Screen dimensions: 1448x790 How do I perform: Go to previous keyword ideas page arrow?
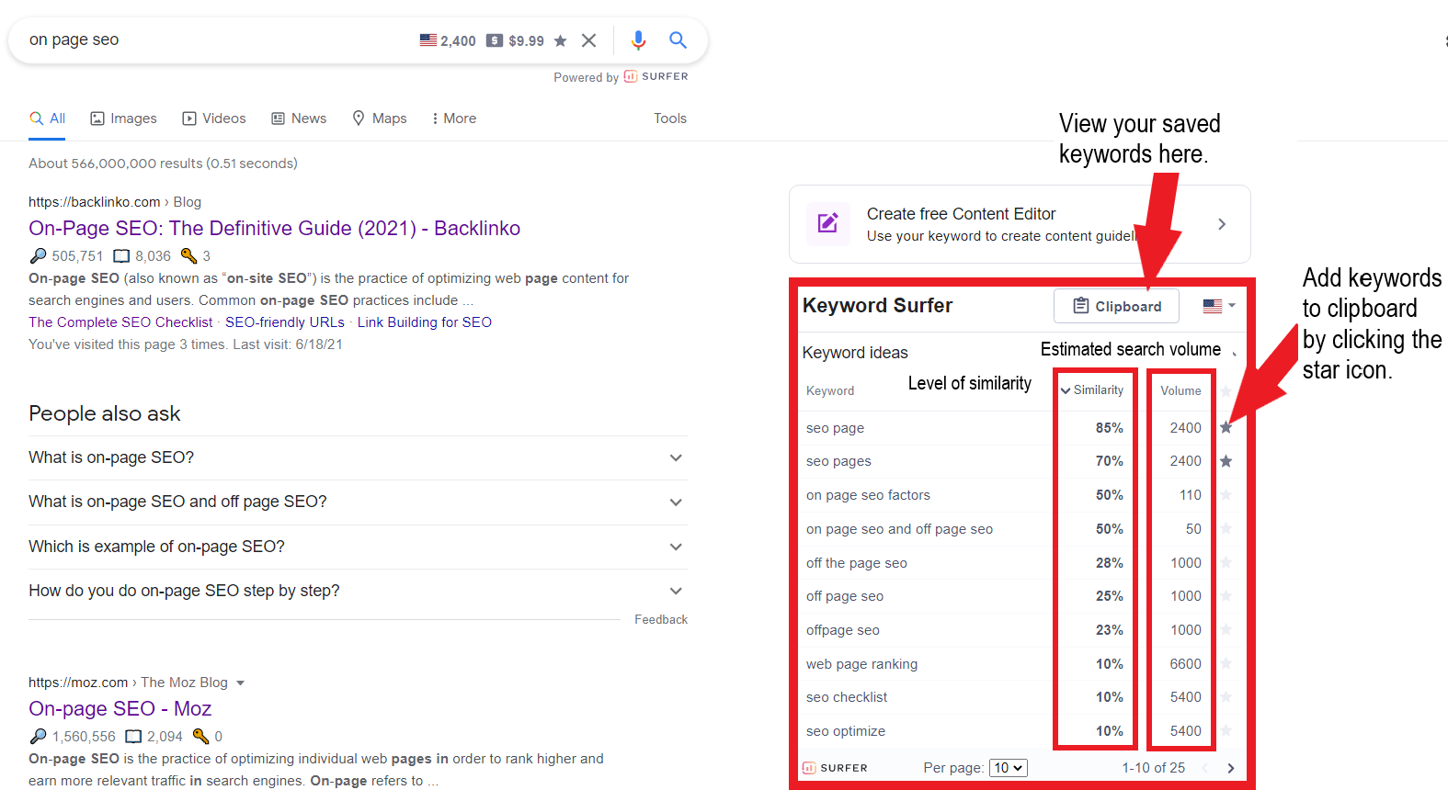click(x=1205, y=768)
